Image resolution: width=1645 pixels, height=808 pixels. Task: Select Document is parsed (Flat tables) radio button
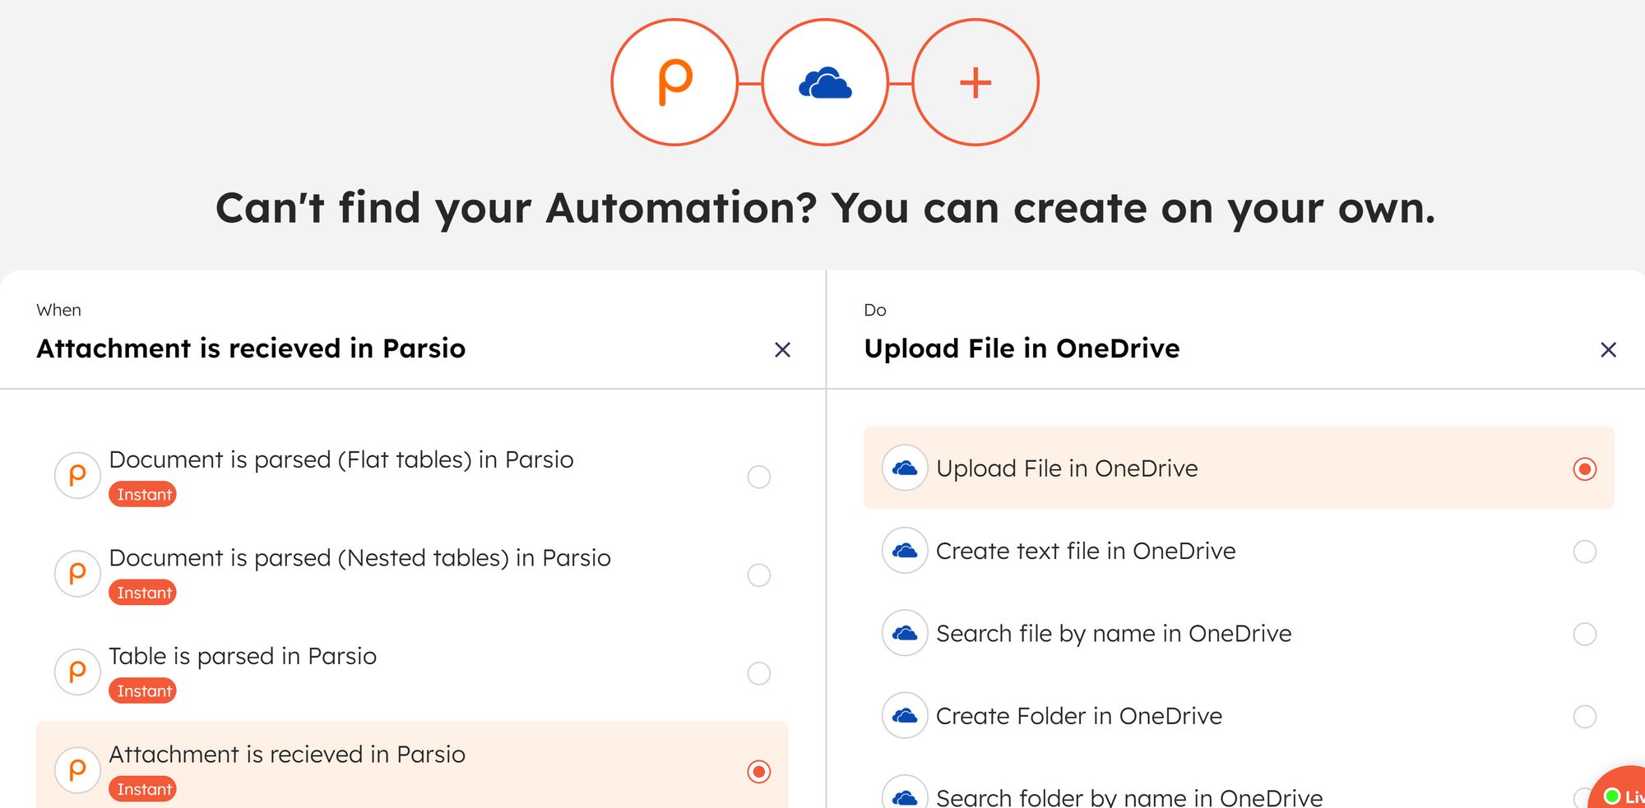[758, 477]
